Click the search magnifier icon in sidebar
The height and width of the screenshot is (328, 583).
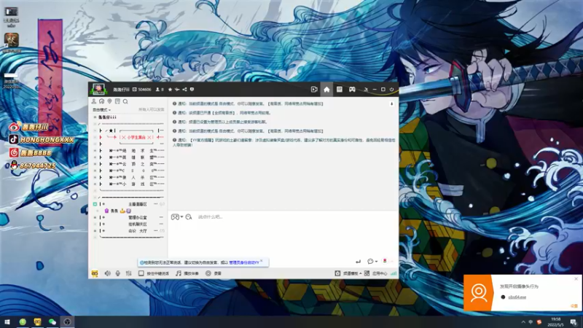[125, 101]
